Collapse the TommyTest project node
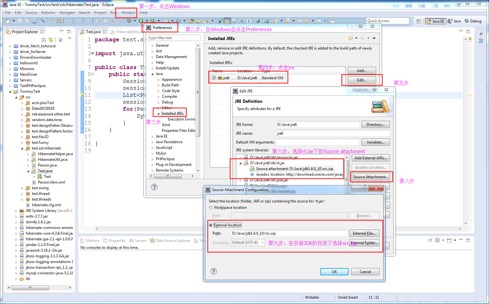The image size is (489, 304). click(10, 91)
